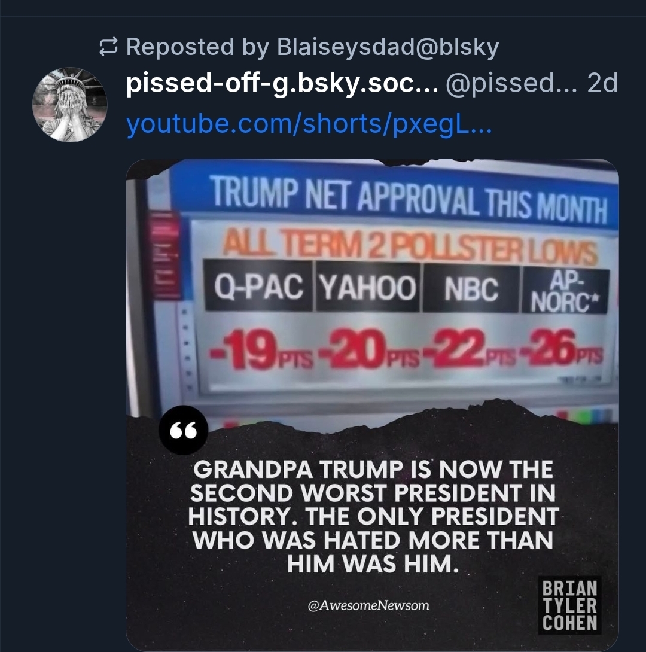Open reposter profile Blaiseysdad@blsky

(388, 47)
